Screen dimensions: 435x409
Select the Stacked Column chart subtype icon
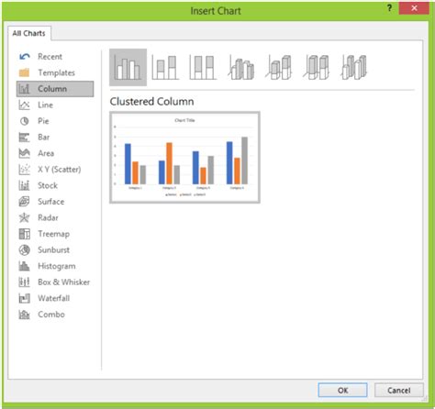[165, 67]
